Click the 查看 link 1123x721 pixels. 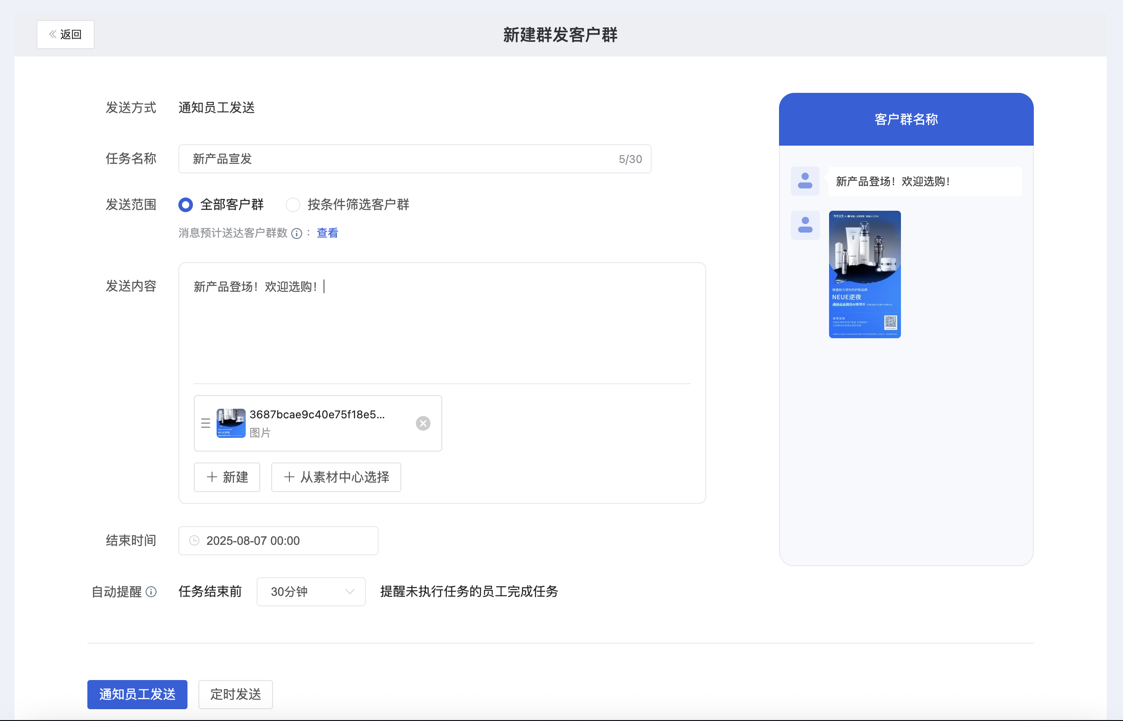coord(328,233)
